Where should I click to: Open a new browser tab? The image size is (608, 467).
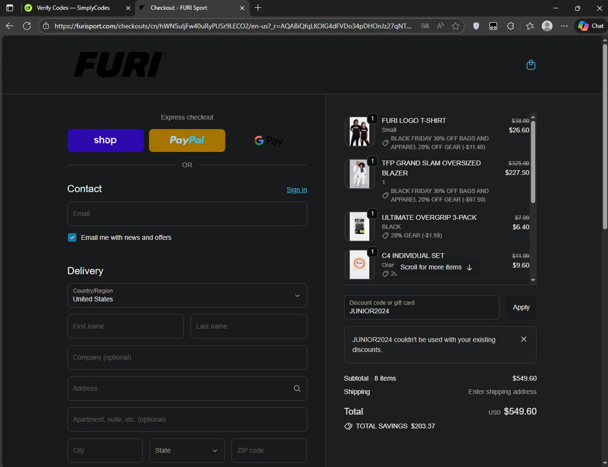tap(258, 8)
